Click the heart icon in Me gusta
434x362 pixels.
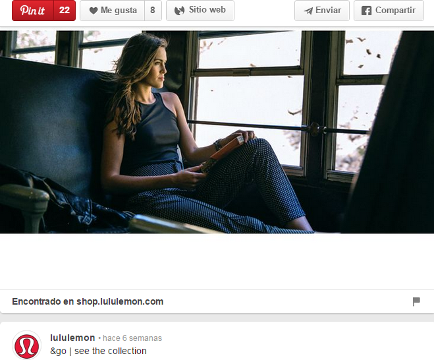click(94, 11)
